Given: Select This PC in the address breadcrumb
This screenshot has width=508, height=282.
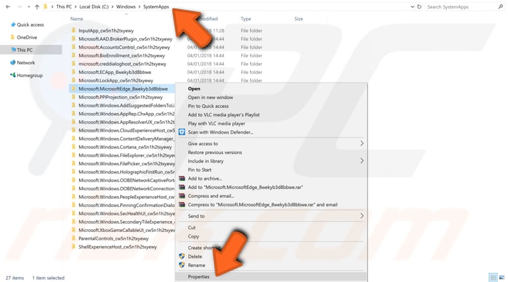Looking at the screenshot, I should [64, 6].
